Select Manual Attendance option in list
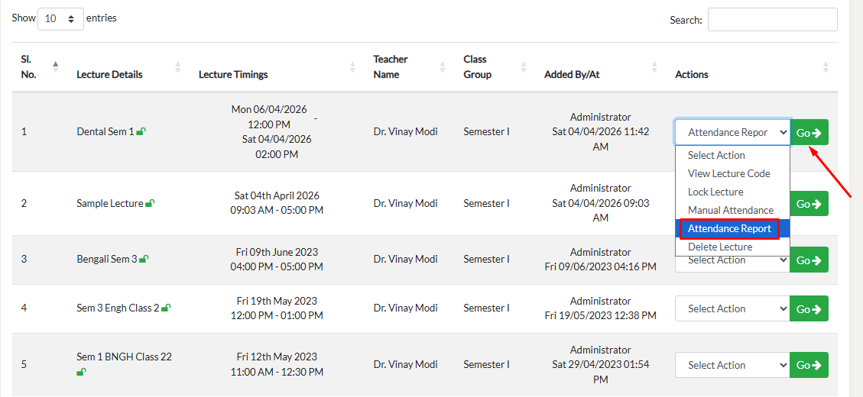The height and width of the screenshot is (397, 863). point(730,210)
